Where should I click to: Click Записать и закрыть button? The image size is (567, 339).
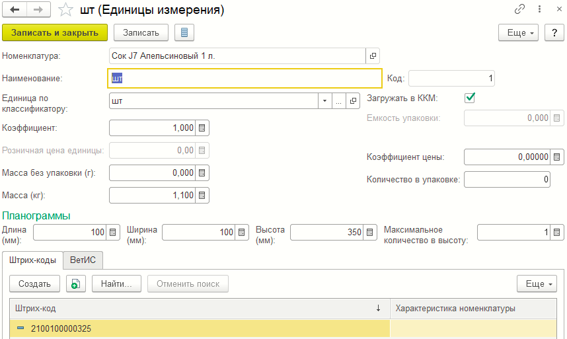[55, 32]
